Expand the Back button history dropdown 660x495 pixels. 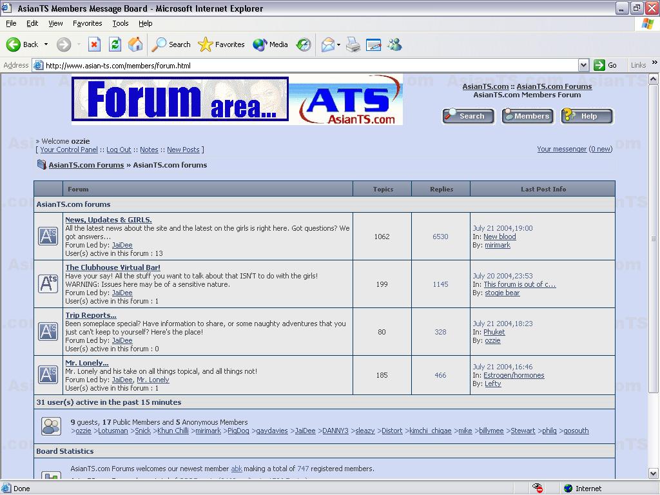pyautogui.click(x=46, y=44)
